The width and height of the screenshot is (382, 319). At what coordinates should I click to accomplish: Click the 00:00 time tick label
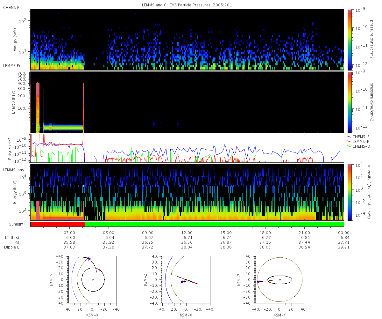pyautogui.click(x=344, y=233)
